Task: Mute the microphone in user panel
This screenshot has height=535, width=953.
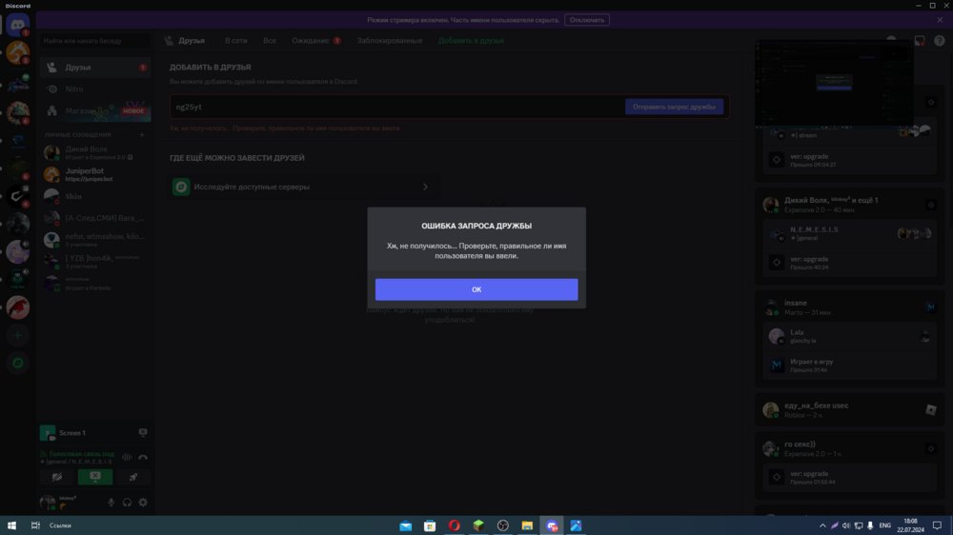Action: 111,503
